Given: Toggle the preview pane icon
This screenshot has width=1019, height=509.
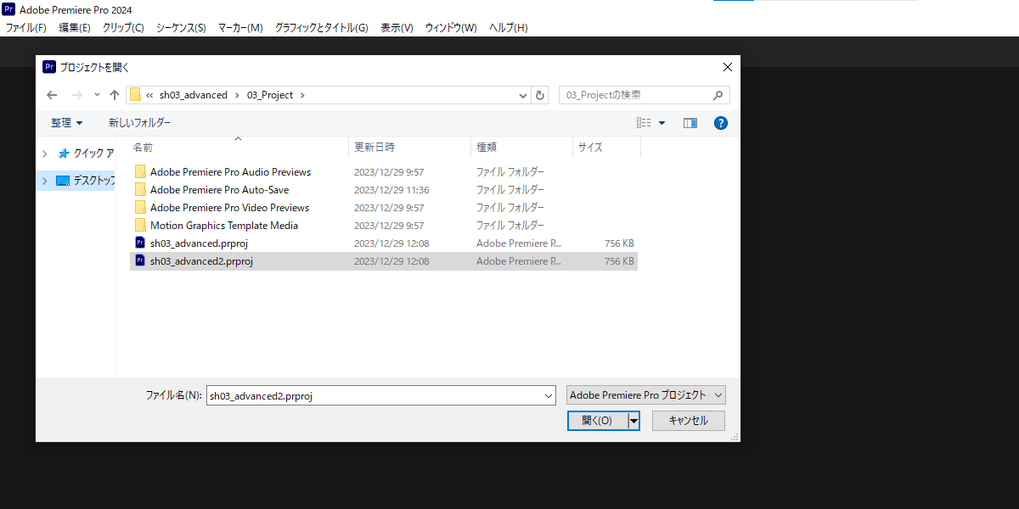Looking at the screenshot, I should click(x=690, y=123).
